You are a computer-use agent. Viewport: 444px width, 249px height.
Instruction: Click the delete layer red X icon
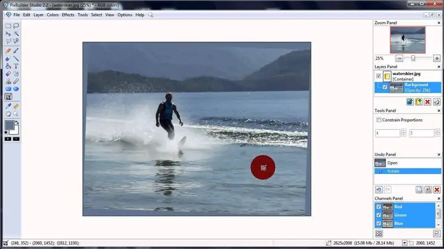[x=427, y=102]
